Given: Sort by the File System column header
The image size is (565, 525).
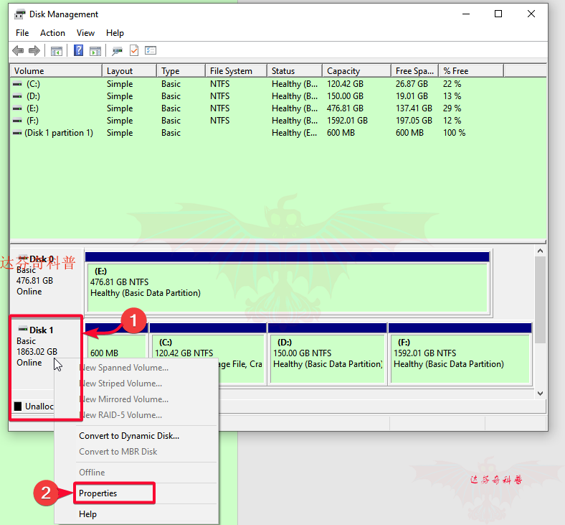Looking at the screenshot, I should (x=231, y=71).
